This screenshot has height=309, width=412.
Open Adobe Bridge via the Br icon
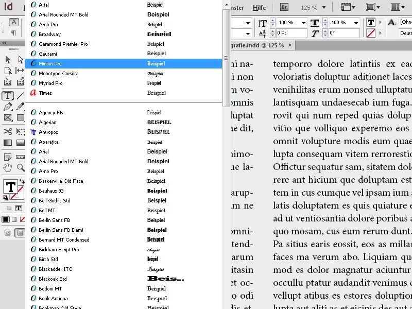284,7
